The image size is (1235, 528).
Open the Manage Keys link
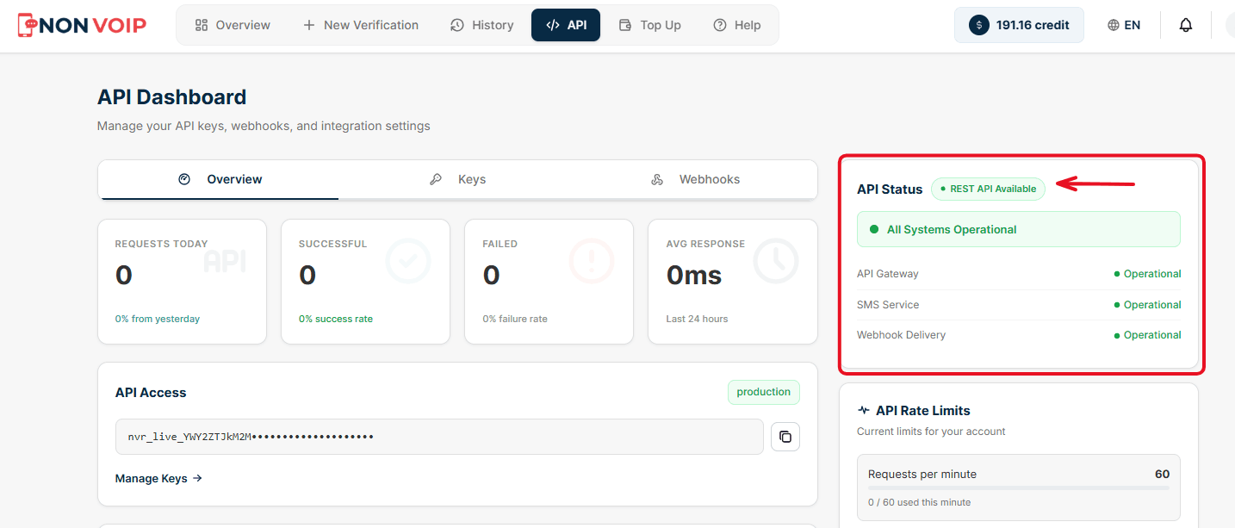coord(158,478)
